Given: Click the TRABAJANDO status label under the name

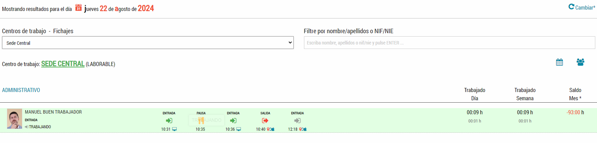Looking at the screenshot, I should coord(40,127).
